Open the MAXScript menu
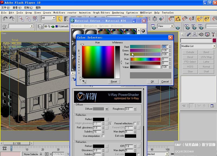The image size is (217, 156). tap(146, 12)
